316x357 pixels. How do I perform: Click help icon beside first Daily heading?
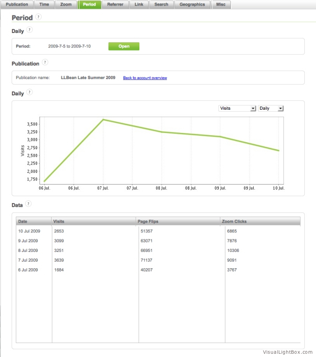pos(29,30)
